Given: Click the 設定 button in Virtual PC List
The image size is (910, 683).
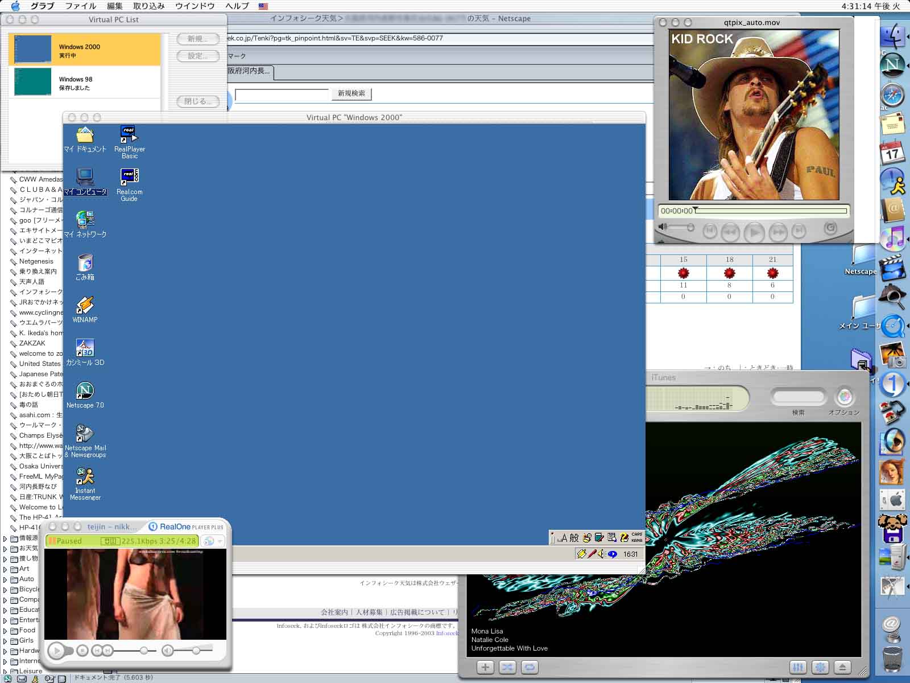Looking at the screenshot, I should [198, 56].
